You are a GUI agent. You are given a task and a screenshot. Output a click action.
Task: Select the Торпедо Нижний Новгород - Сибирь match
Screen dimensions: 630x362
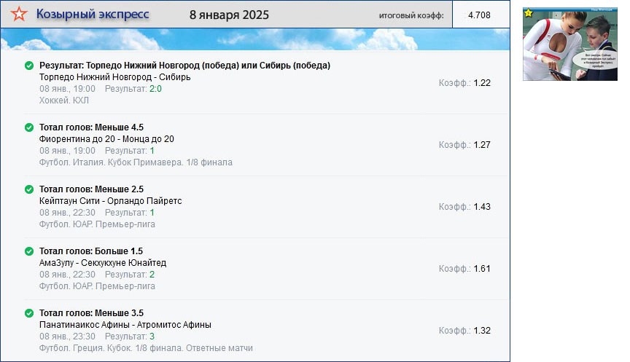click(114, 77)
